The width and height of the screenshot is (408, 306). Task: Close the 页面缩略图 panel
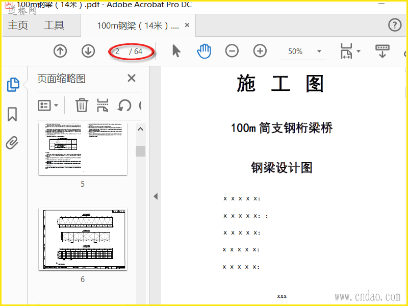[132, 78]
